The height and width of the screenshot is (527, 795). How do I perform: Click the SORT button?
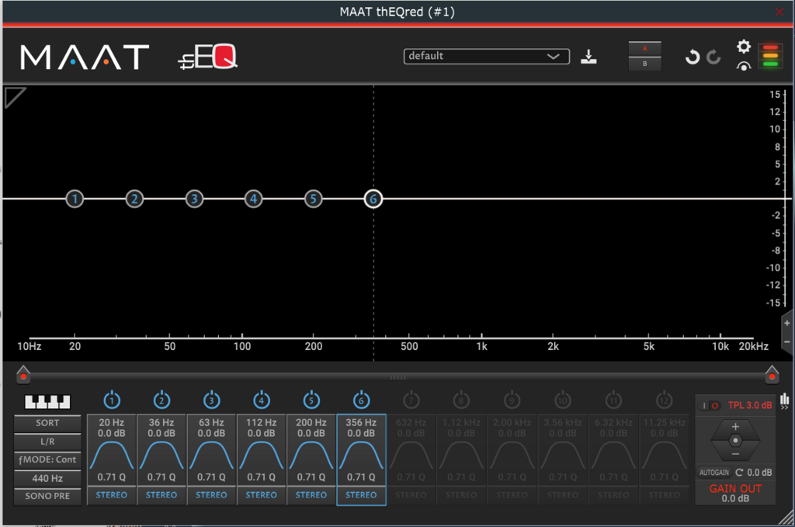click(x=47, y=423)
